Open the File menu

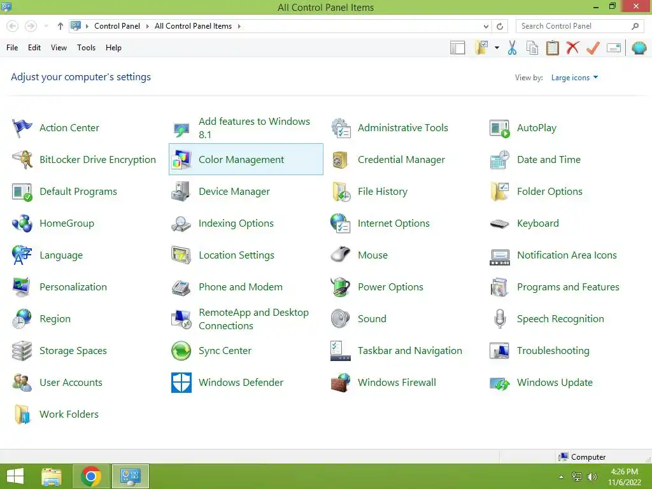pyautogui.click(x=12, y=48)
